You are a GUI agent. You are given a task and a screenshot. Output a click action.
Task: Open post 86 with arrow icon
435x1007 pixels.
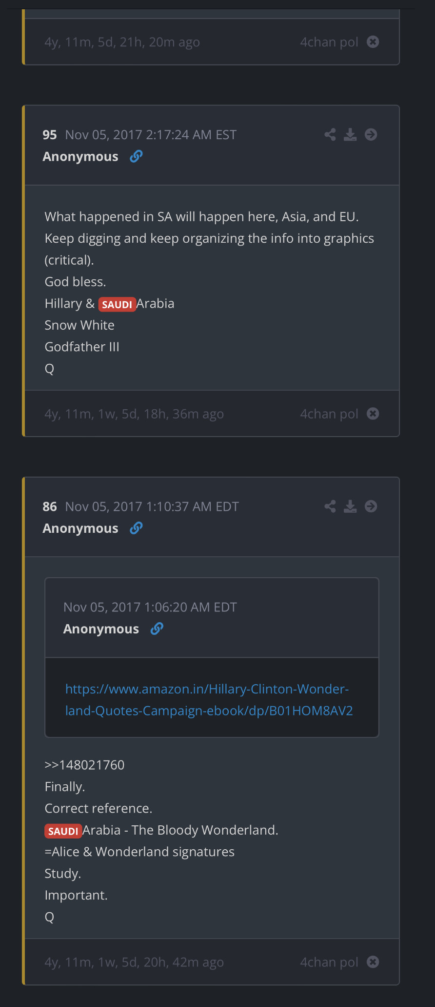point(371,506)
